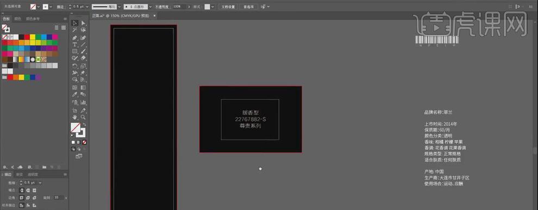
Task: Select the Direct Selection tool
Action: point(83,23)
